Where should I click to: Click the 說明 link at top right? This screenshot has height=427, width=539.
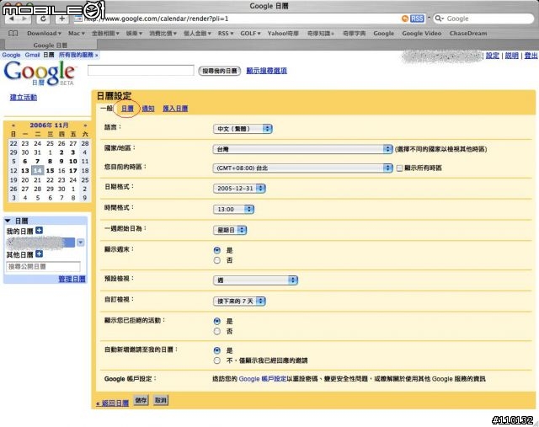(x=511, y=56)
